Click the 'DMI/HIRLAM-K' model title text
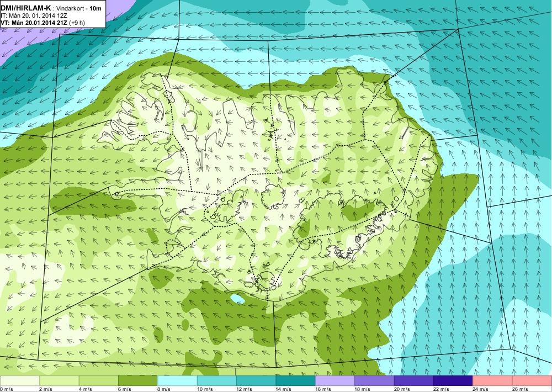The width and height of the screenshot is (552, 392). 25,8
